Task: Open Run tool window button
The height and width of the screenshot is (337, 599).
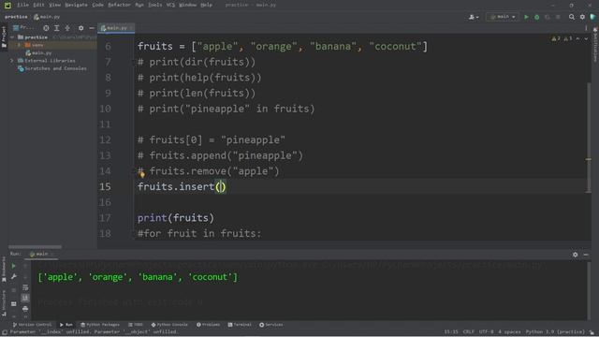Action: (66, 325)
